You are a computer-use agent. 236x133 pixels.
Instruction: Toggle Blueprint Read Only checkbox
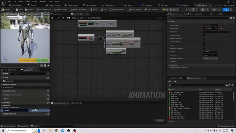point(204,38)
